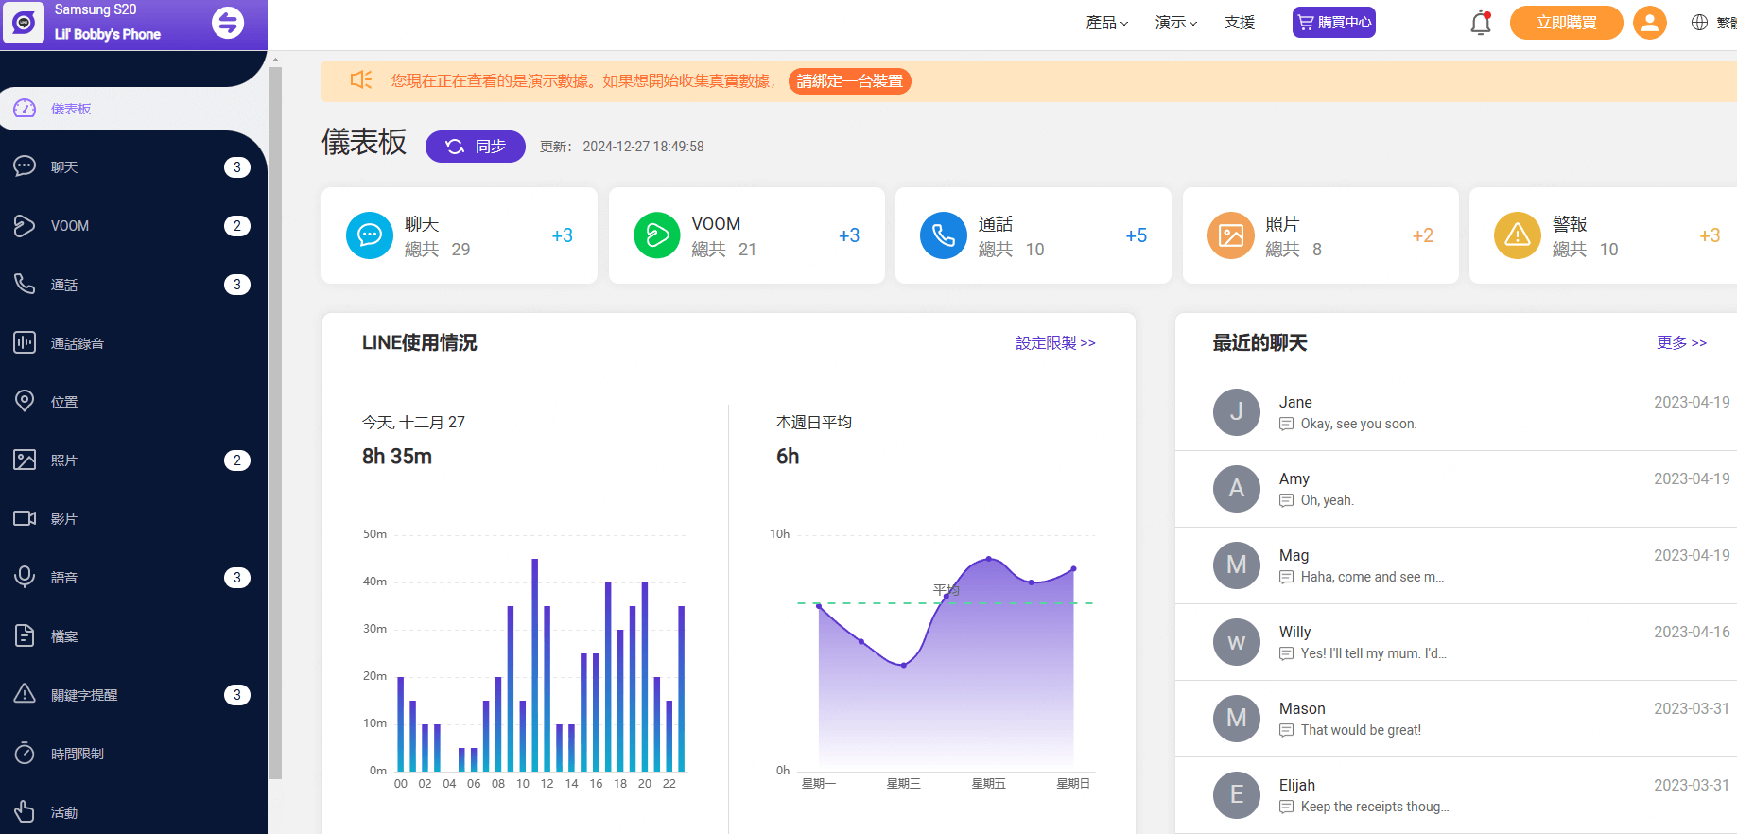The height and width of the screenshot is (834, 1737).
Task: Click the 影片 video camera icon in sidebar
Action: [25, 519]
